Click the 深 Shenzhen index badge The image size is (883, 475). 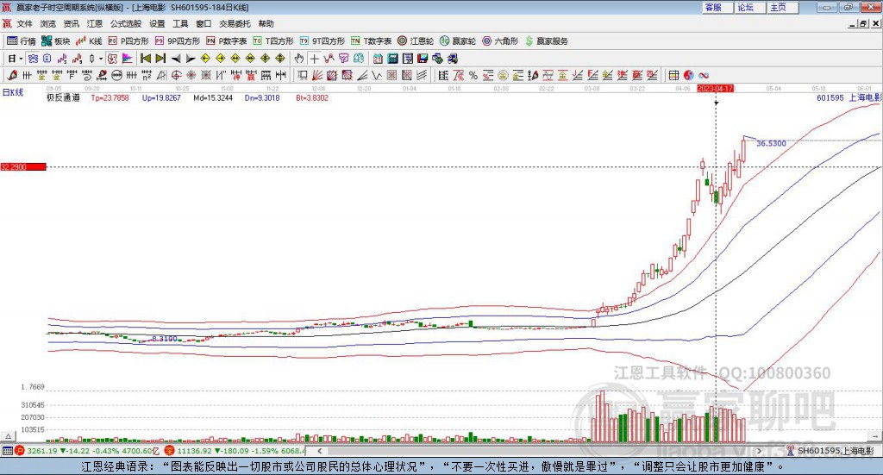tap(170, 451)
